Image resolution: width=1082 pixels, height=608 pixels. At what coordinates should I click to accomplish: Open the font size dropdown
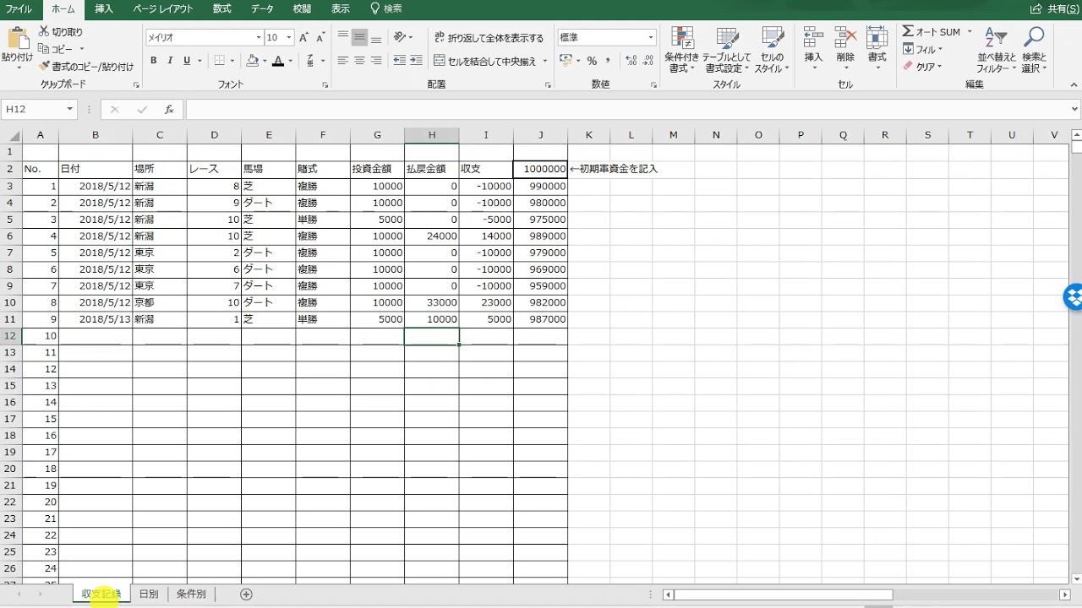(x=288, y=38)
